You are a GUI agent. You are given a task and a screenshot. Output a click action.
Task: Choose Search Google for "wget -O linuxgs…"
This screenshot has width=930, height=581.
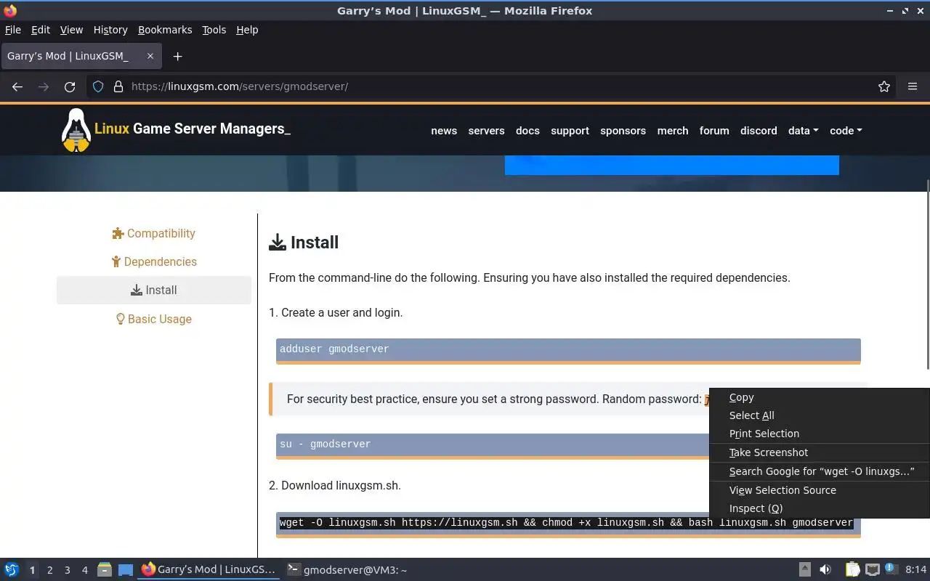819,471
